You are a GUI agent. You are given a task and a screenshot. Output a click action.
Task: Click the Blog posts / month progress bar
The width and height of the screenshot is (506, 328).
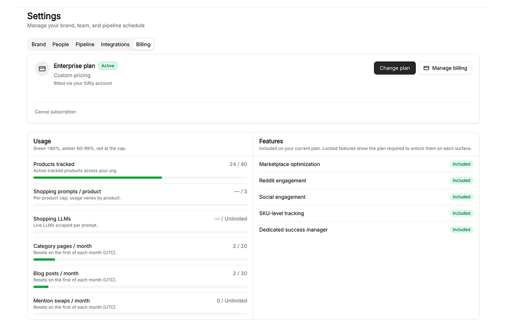pos(140,287)
